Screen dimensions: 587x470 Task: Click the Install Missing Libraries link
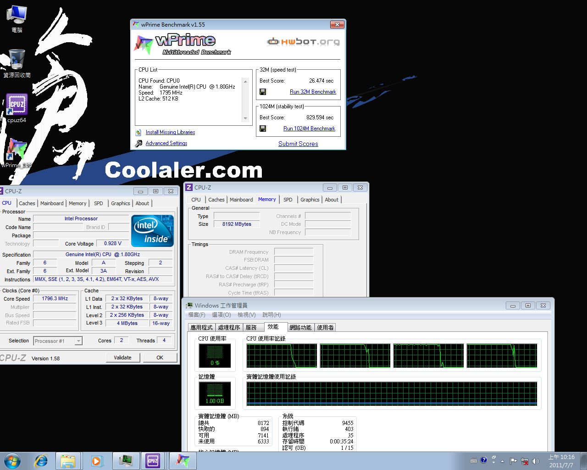[170, 132]
